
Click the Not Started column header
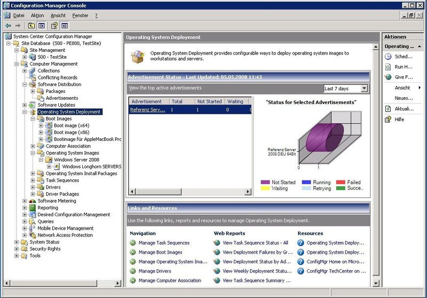(210, 101)
